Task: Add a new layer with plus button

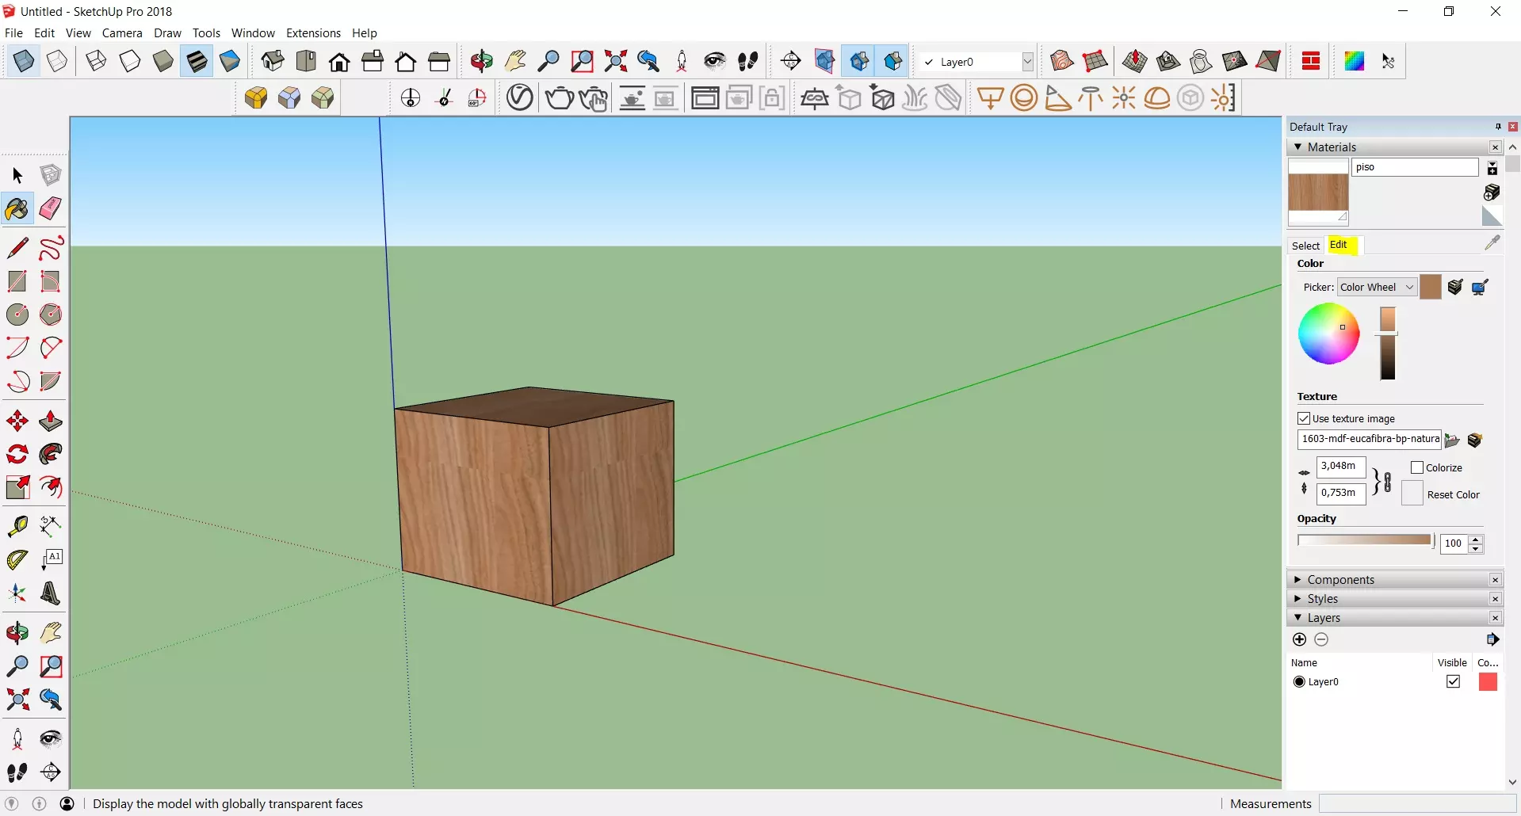Action: [1299, 639]
